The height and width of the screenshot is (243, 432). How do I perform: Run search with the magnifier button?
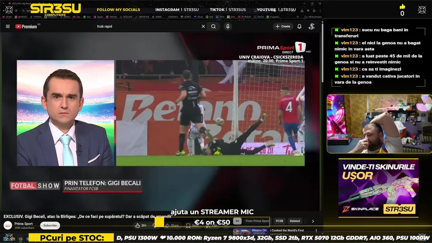pos(213,26)
